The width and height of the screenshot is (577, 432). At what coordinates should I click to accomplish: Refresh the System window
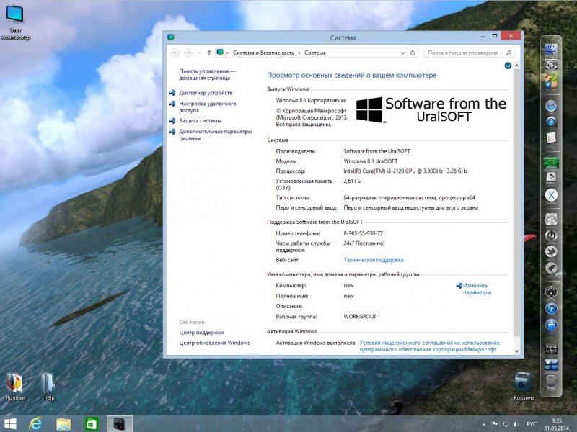(x=413, y=53)
